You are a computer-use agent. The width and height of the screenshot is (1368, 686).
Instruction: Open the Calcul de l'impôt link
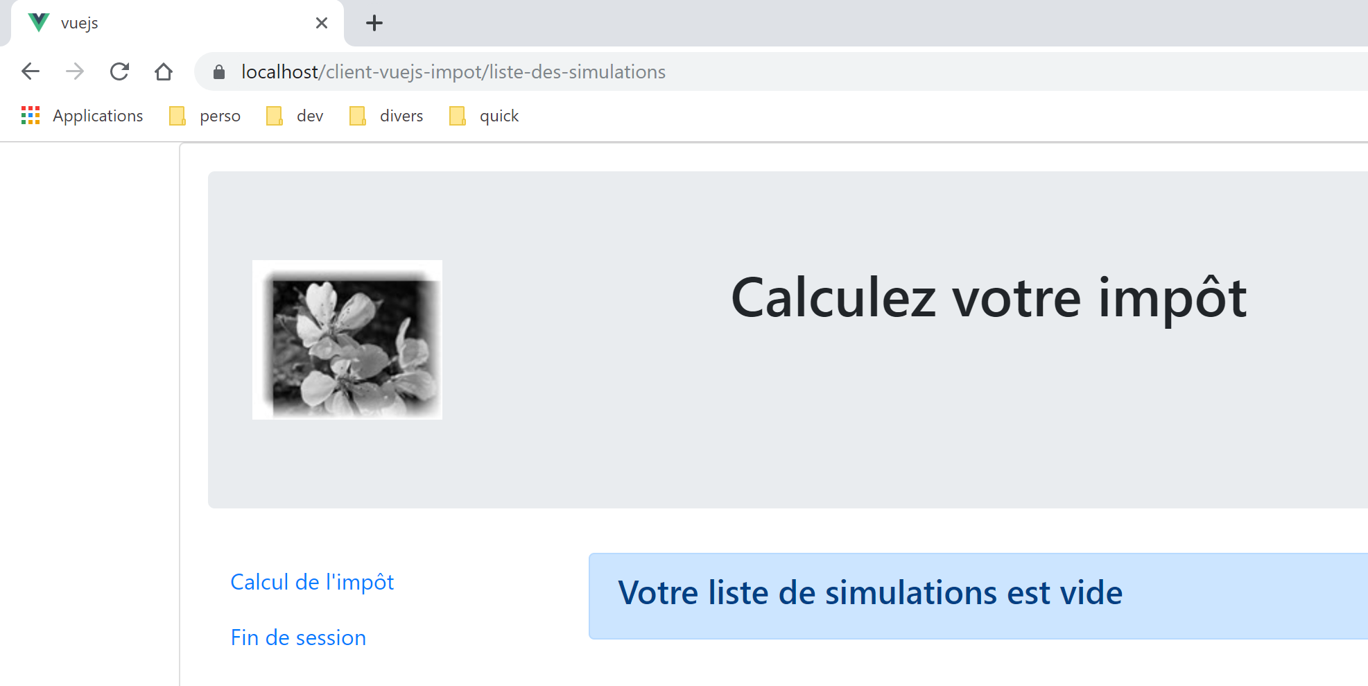tap(312, 582)
